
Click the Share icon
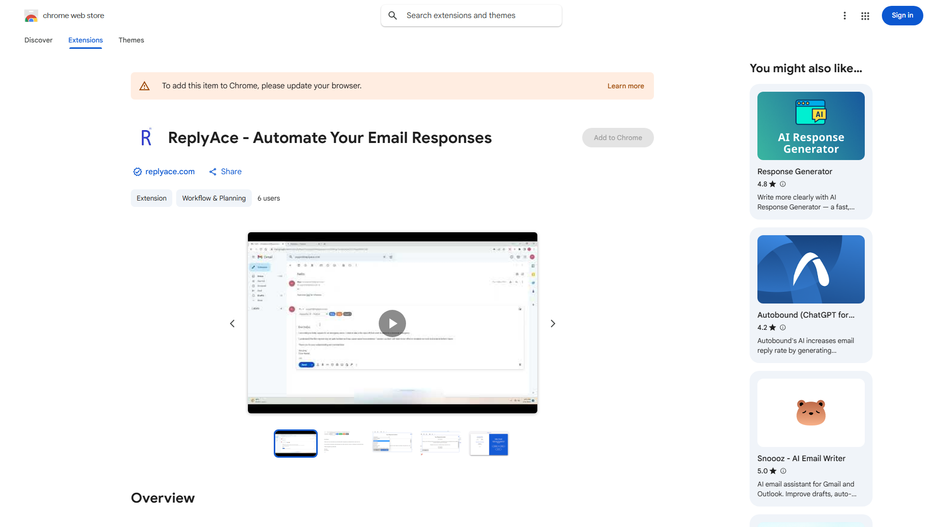point(213,172)
